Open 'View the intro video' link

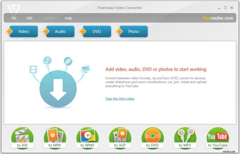pos(120,99)
